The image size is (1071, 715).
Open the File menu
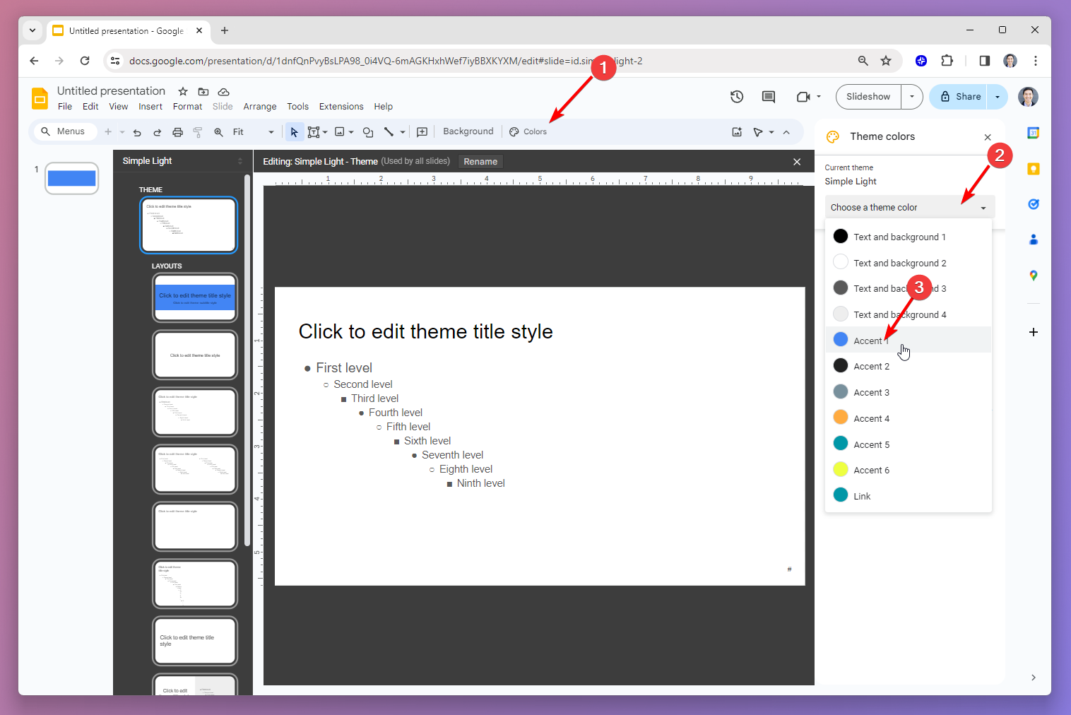click(x=65, y=107)
